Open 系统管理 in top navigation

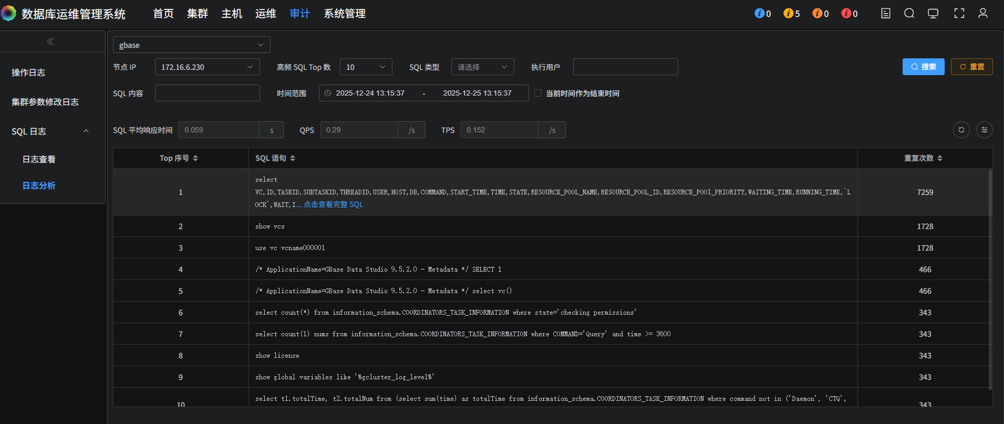345,14
